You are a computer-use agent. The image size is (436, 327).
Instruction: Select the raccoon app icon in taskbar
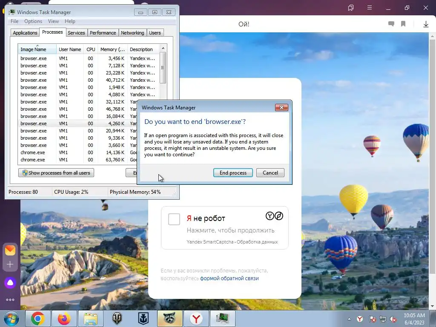[x=169, y=318]
